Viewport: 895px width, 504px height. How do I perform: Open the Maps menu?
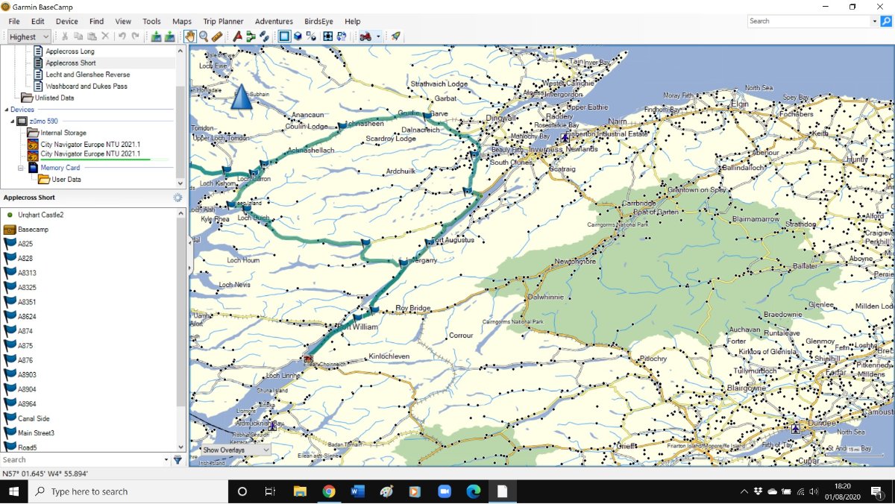click(181, 22)
